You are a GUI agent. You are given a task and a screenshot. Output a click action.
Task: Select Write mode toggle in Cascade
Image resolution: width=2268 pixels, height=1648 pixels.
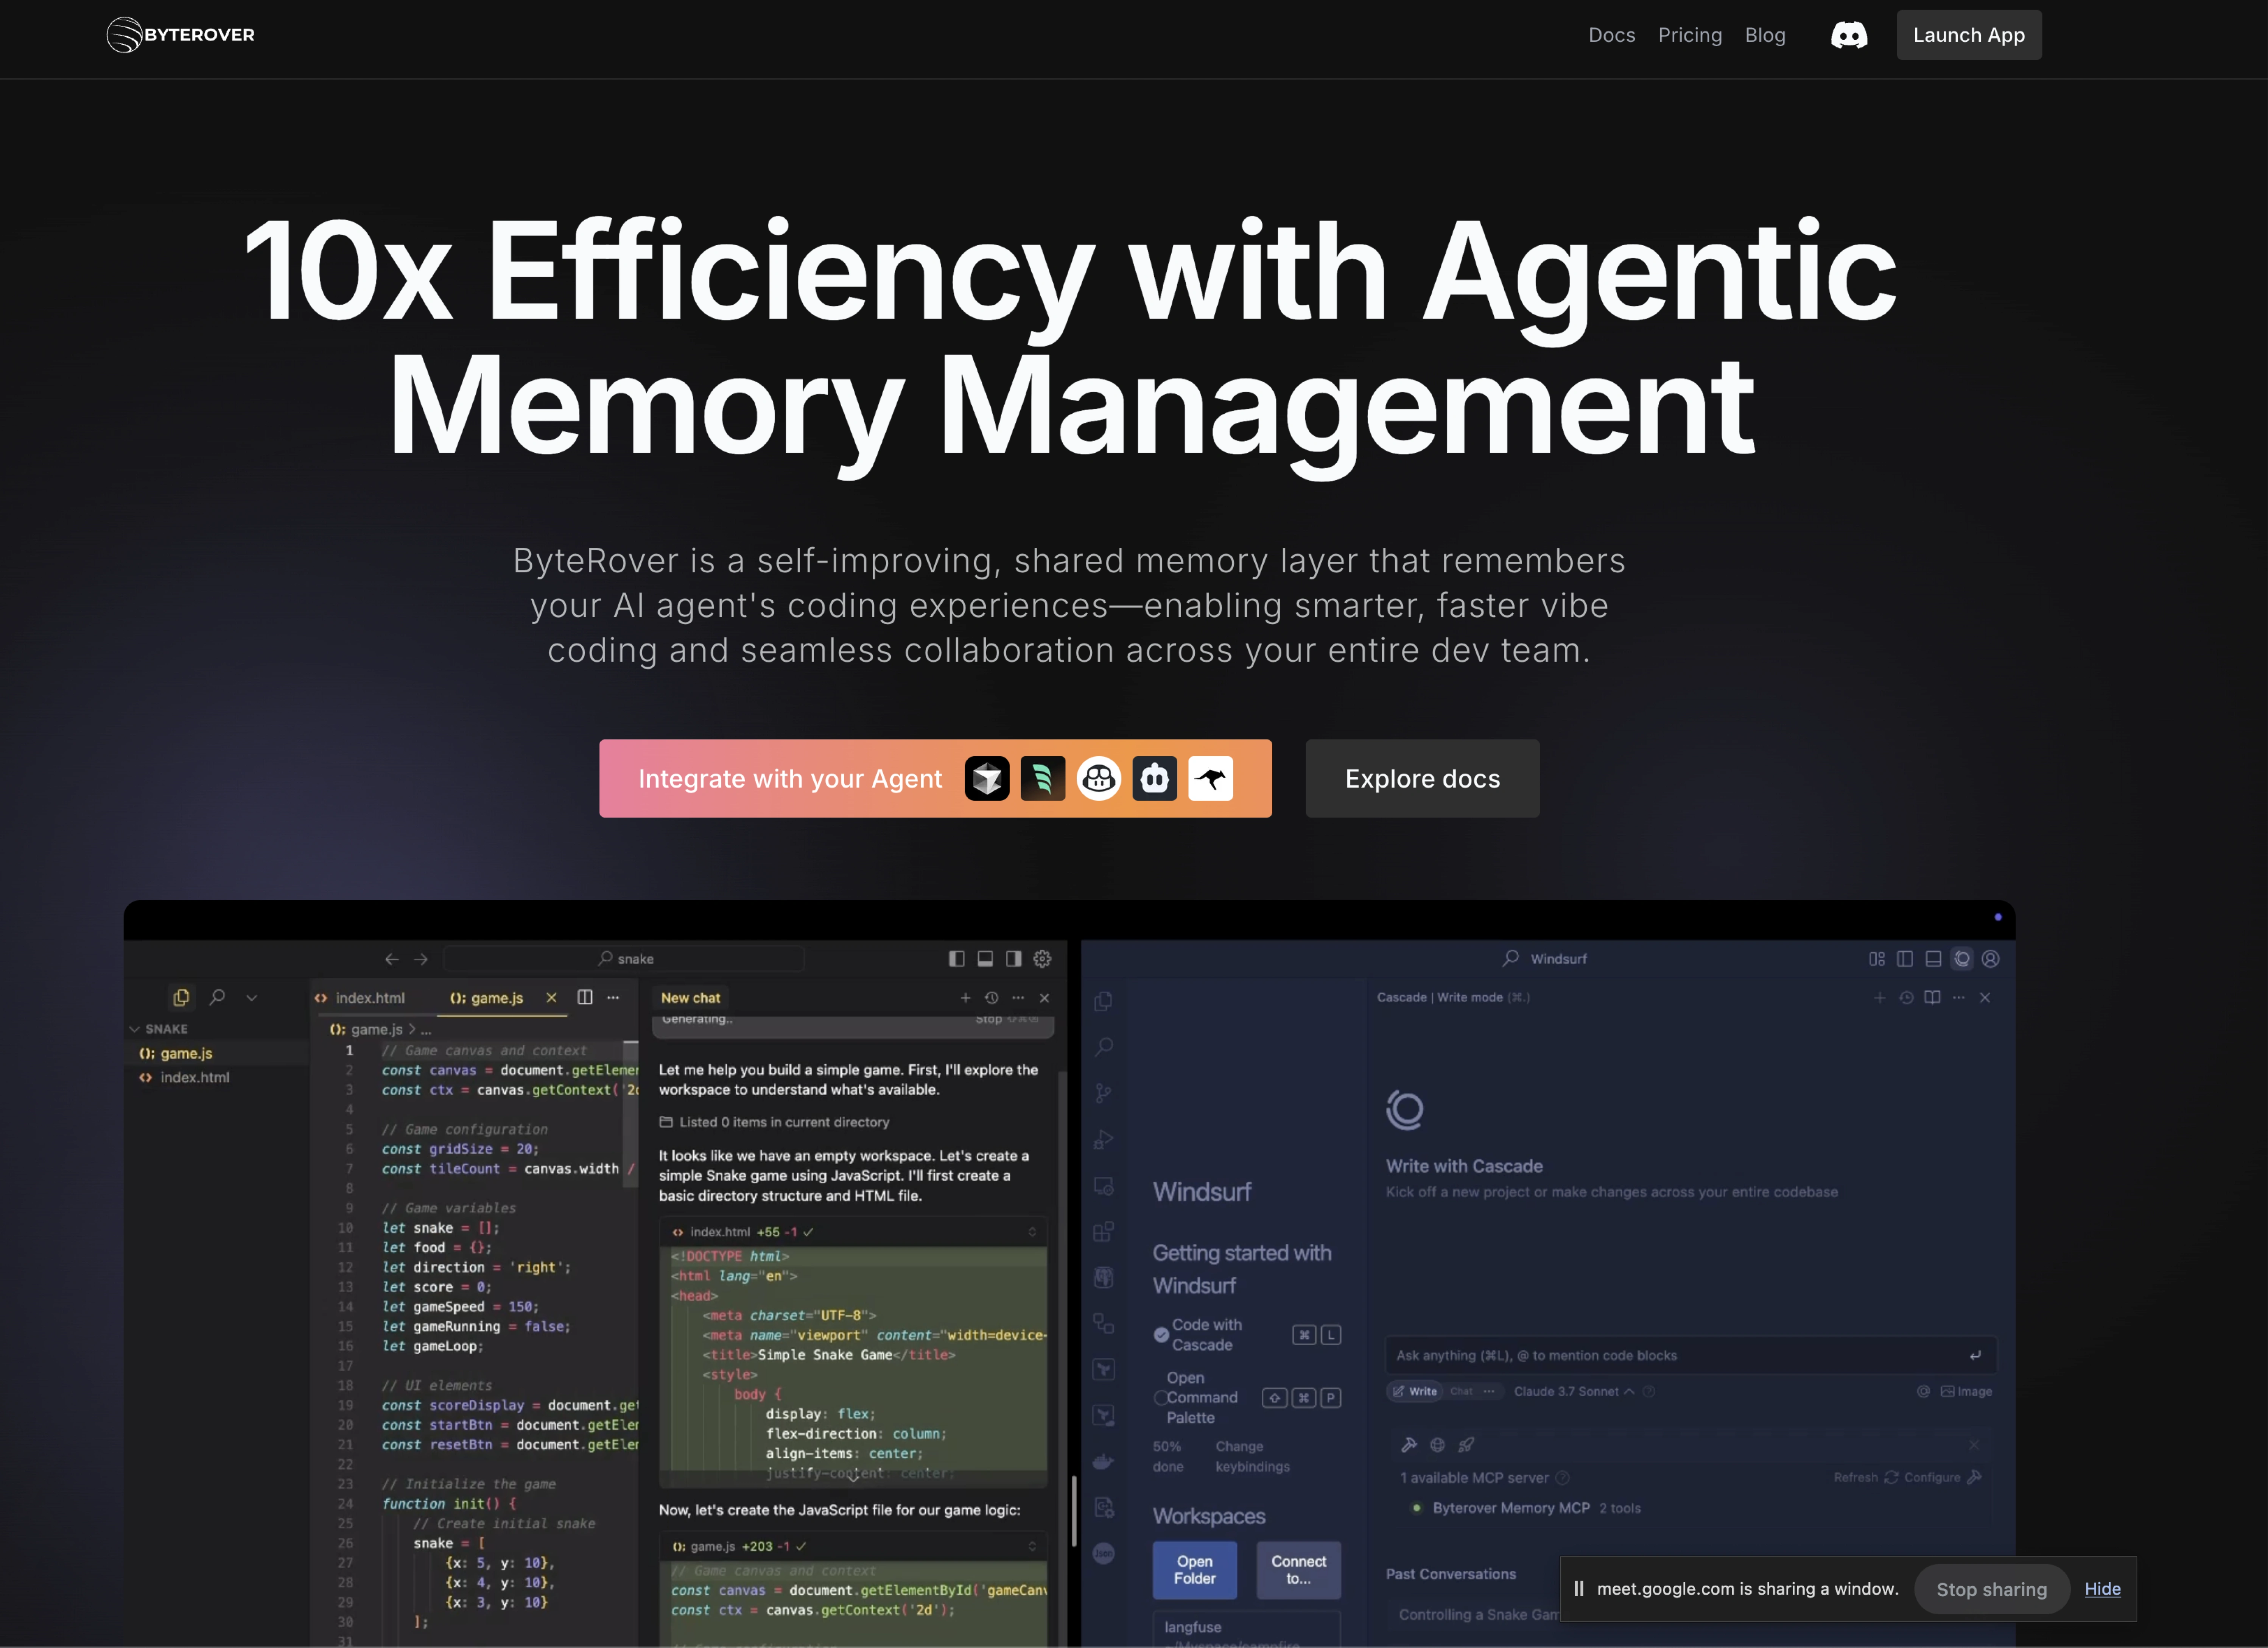[x=1415, y=1391]
